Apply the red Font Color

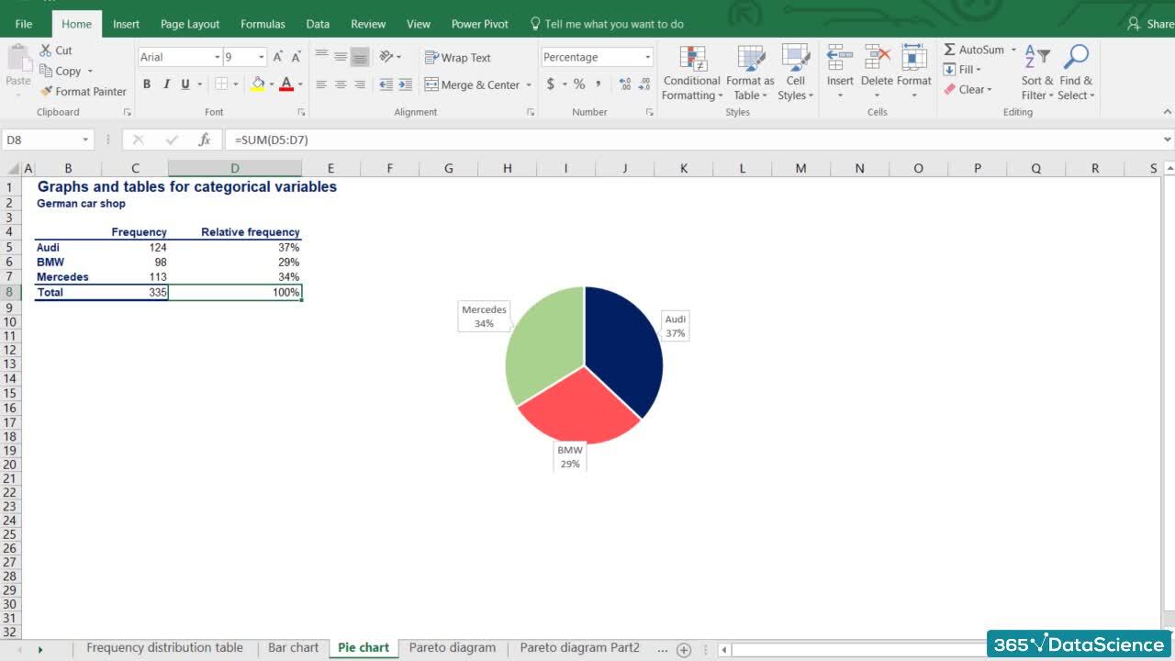point(286,84)
